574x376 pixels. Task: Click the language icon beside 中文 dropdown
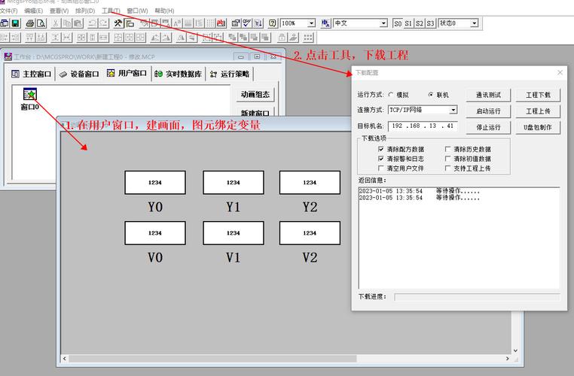point(327,23)
